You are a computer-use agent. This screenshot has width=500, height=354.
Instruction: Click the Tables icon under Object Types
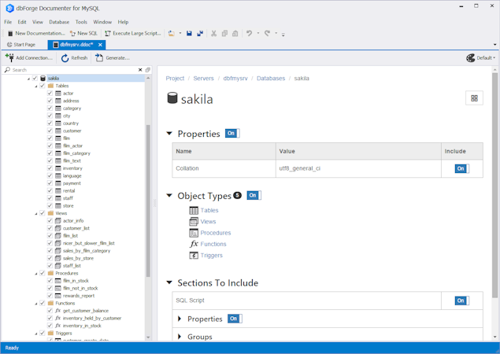pyautogui.click(x=194, y=210)
